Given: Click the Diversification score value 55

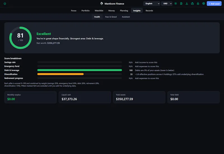Looking at the screenshot, I should [x=131, y=74].
